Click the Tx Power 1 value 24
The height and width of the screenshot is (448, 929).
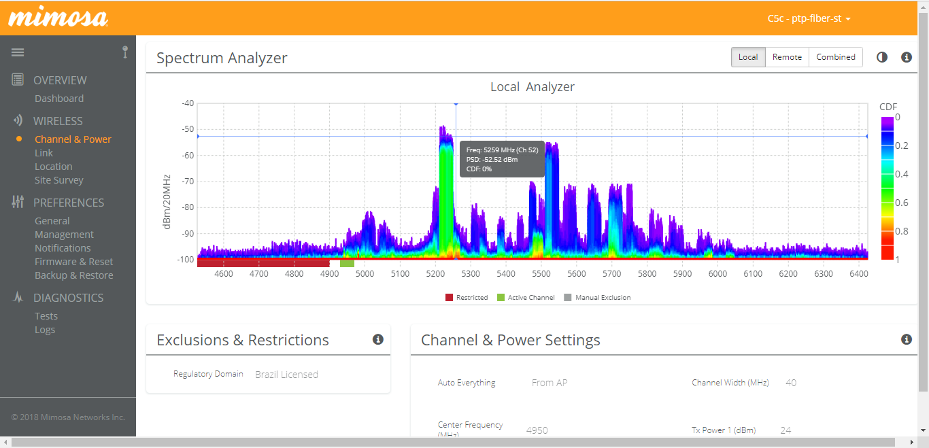coord(786,430)
